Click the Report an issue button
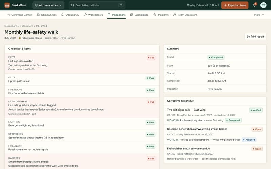 pos(235,5)
